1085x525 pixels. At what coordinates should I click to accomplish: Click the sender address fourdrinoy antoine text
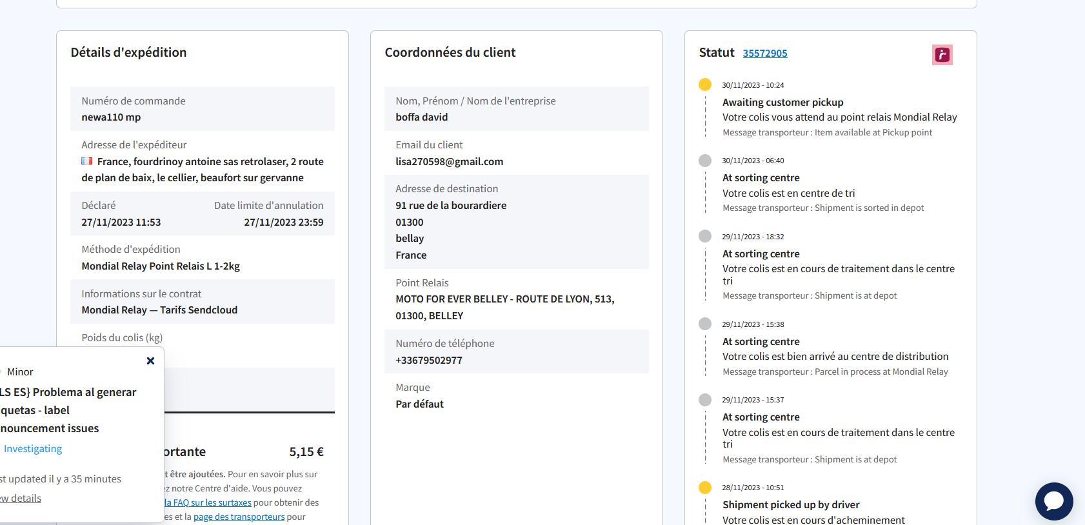203,170
